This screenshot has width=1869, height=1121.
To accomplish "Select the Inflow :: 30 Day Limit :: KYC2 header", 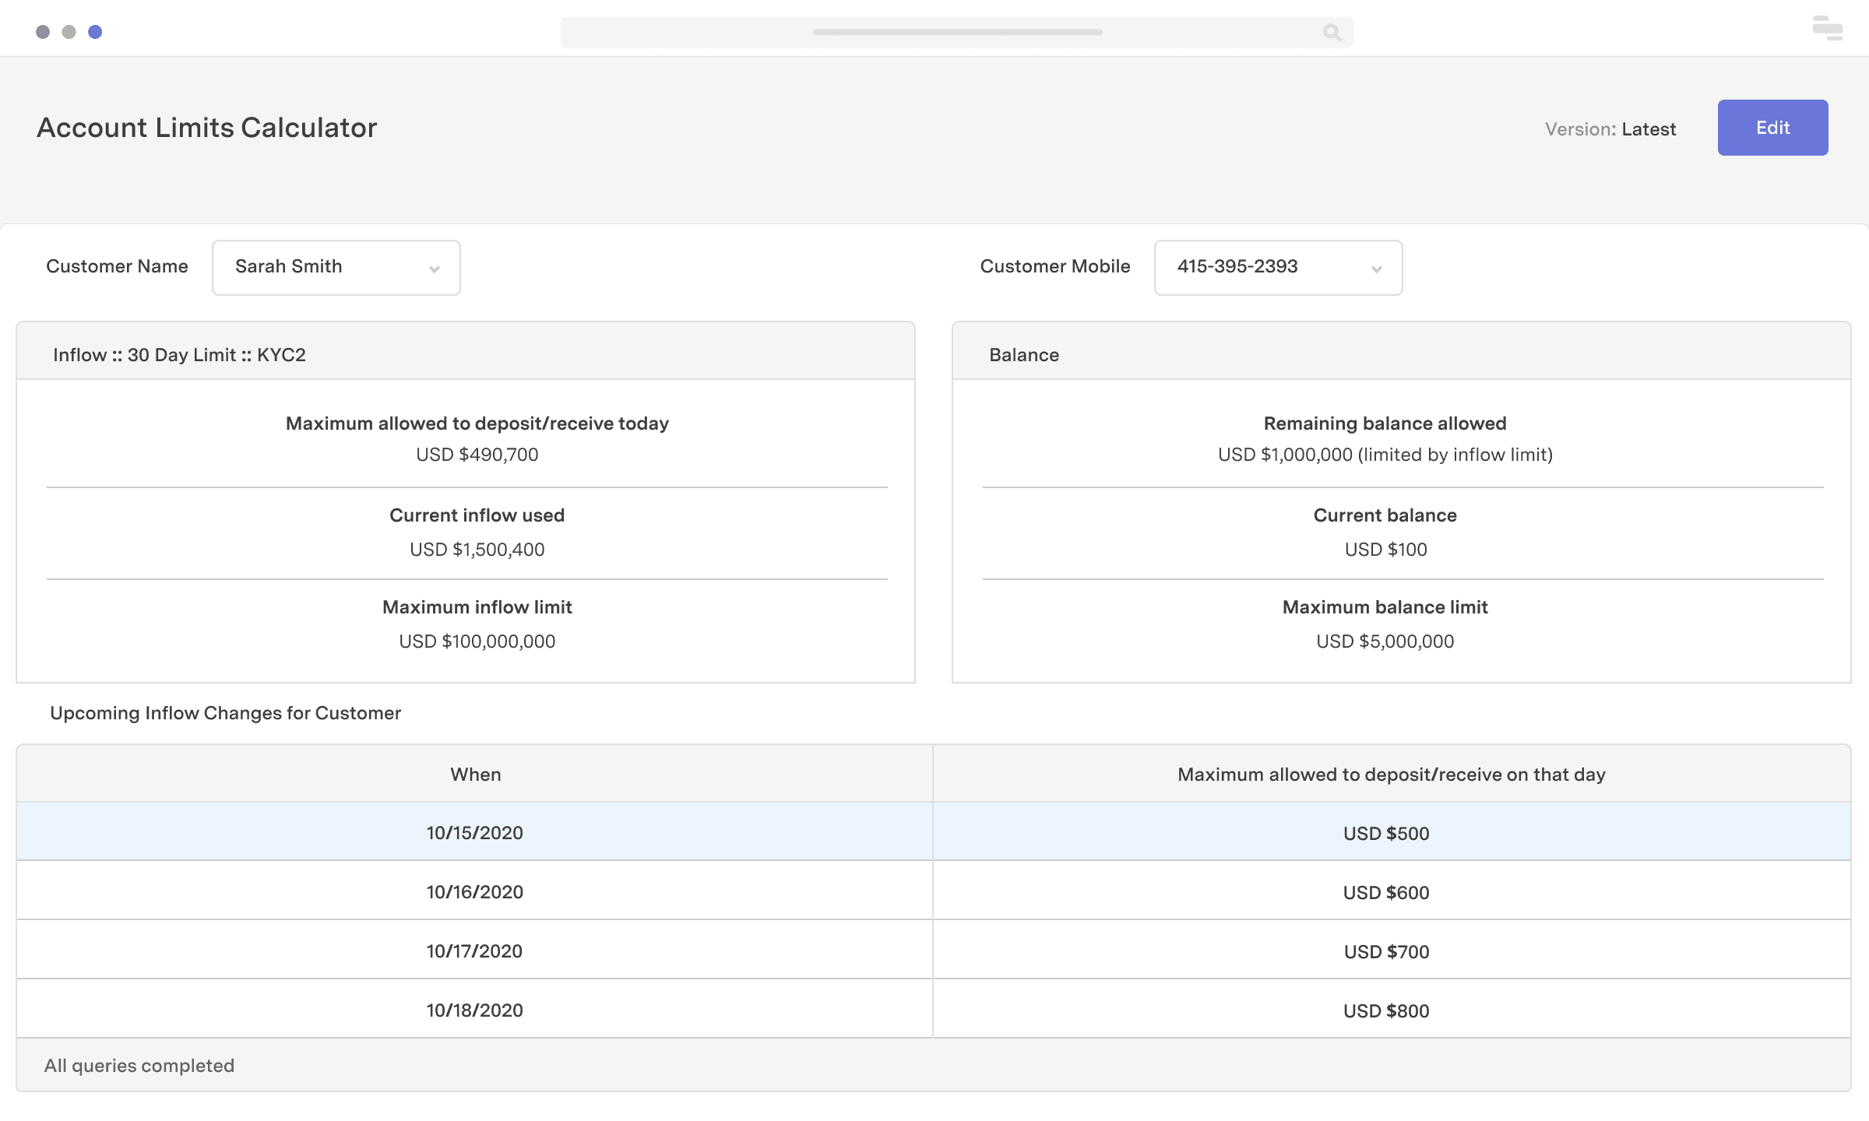I will tap(180, 354).
